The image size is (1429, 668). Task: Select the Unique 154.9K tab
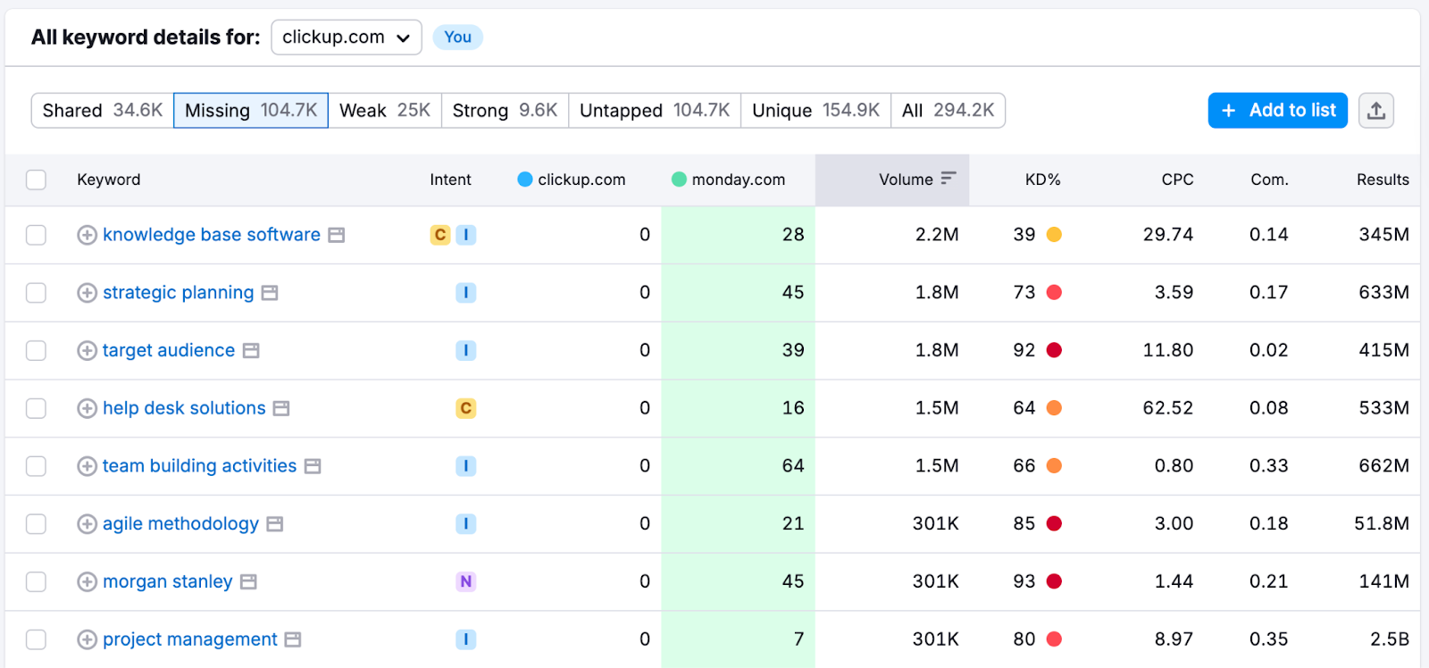(816, 111)
